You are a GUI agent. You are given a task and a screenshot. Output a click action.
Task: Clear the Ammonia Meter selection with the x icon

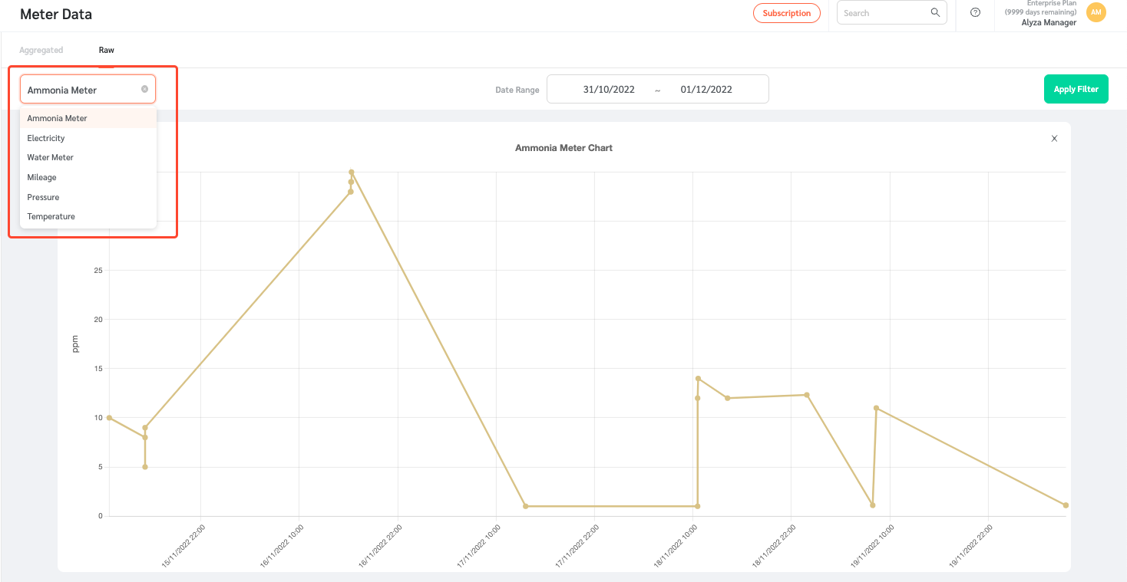(x=144, y=89)
